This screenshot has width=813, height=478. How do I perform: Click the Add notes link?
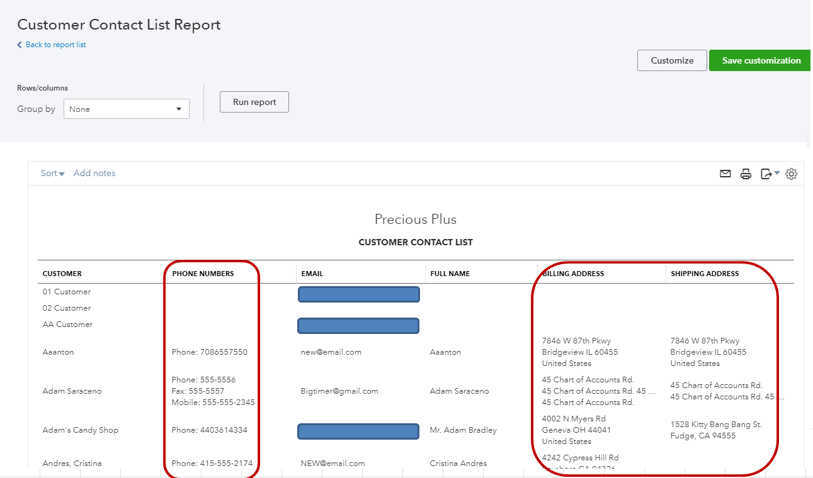coord(94,173)
